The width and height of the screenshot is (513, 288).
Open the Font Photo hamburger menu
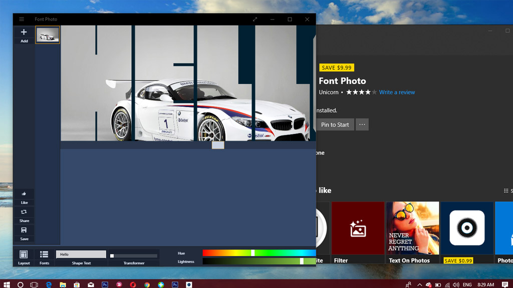[x=22, y=19]
